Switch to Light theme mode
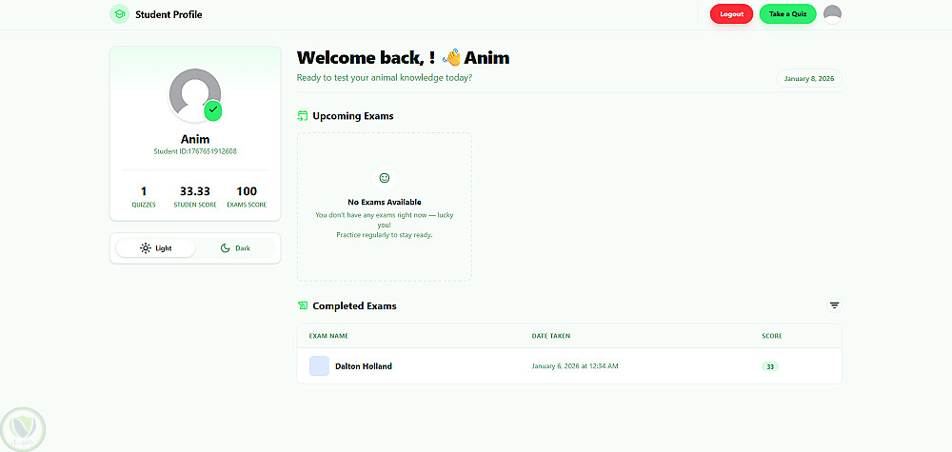 tap(155, 248)
